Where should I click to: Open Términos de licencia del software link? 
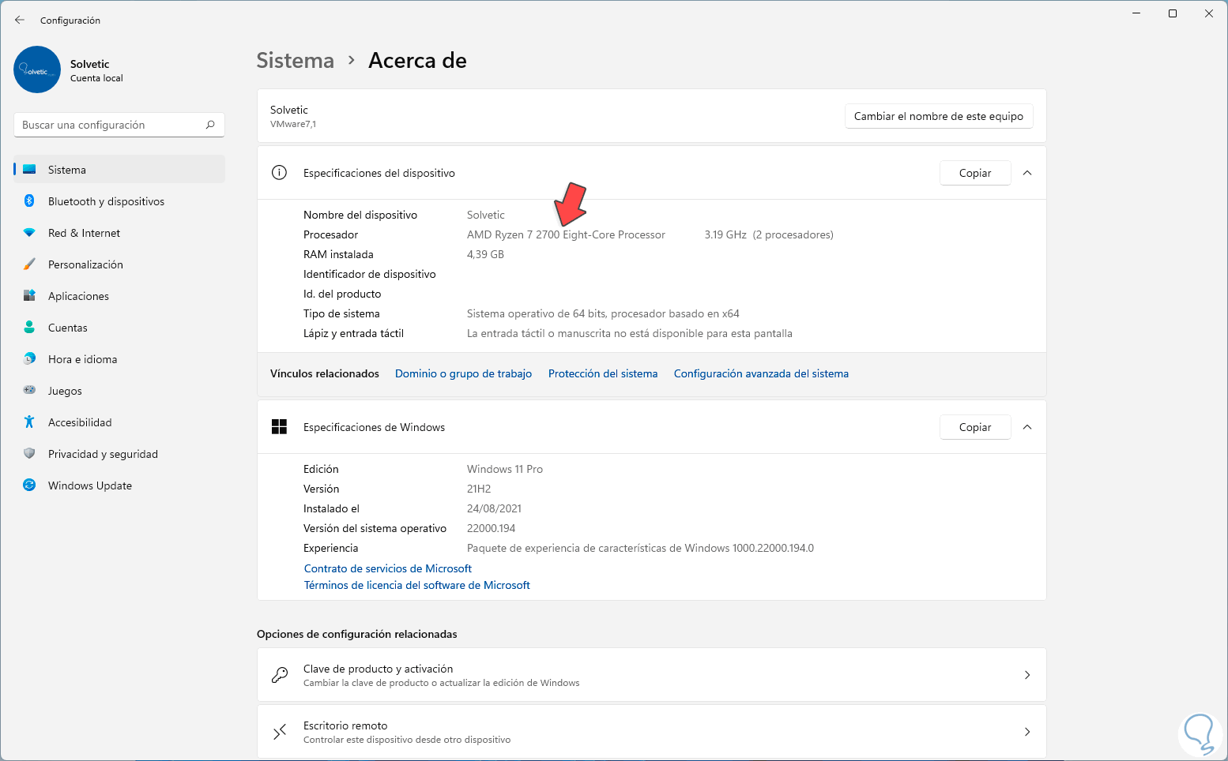[417, 585]
